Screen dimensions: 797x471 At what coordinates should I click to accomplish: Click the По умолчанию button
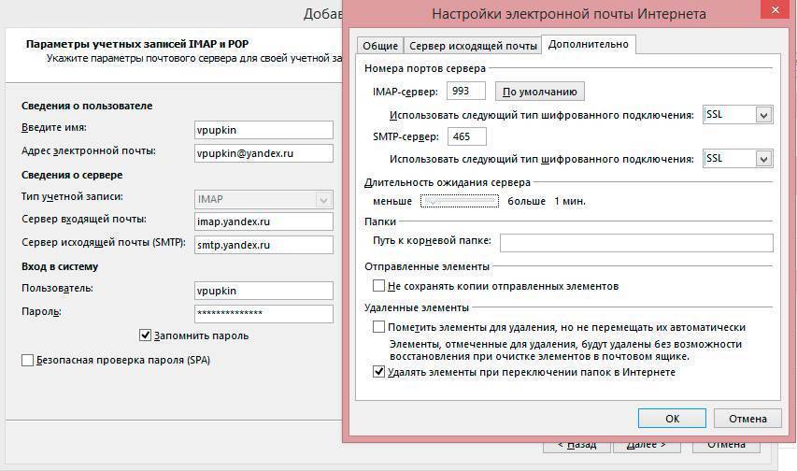click(540, 92)
